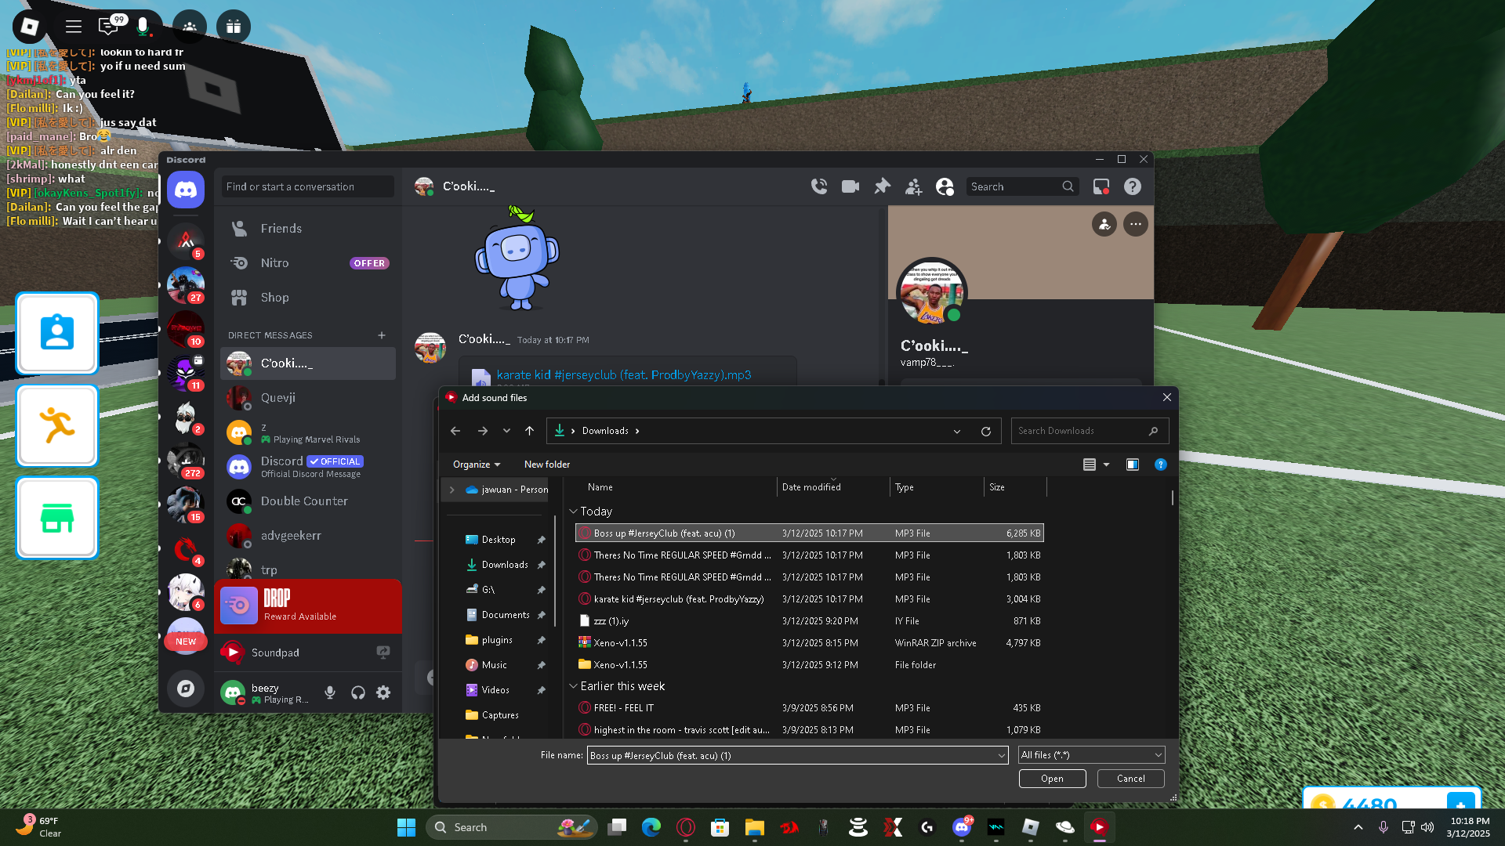Toggle the preview pane in file dialog
Image resolution: width=1505 pixels, height=846 pixels.
point(1133,465)
